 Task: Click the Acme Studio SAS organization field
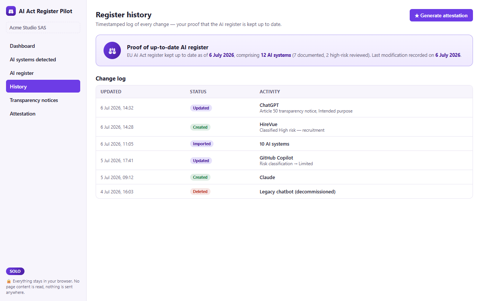coord(43,27)
